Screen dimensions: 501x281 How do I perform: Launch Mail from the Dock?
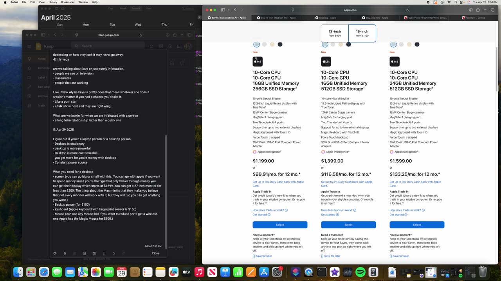(x=70, y=272)
